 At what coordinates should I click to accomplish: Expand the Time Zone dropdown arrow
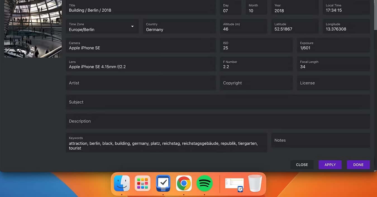point(132,27)
